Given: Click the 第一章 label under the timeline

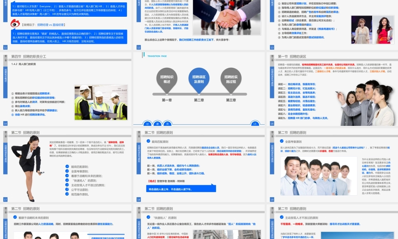Looking at the screenshot, I should click(167, 100).
